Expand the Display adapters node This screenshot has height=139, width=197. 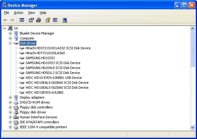tap(10, 97)
